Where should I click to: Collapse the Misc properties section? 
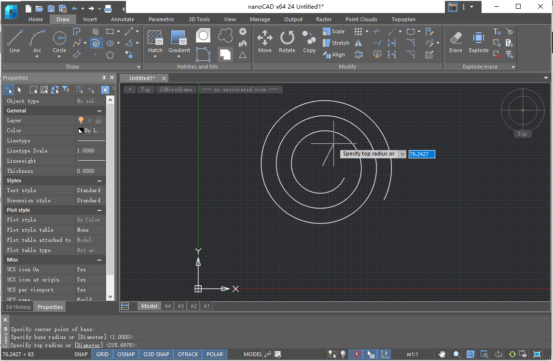(x=99, y=260)
